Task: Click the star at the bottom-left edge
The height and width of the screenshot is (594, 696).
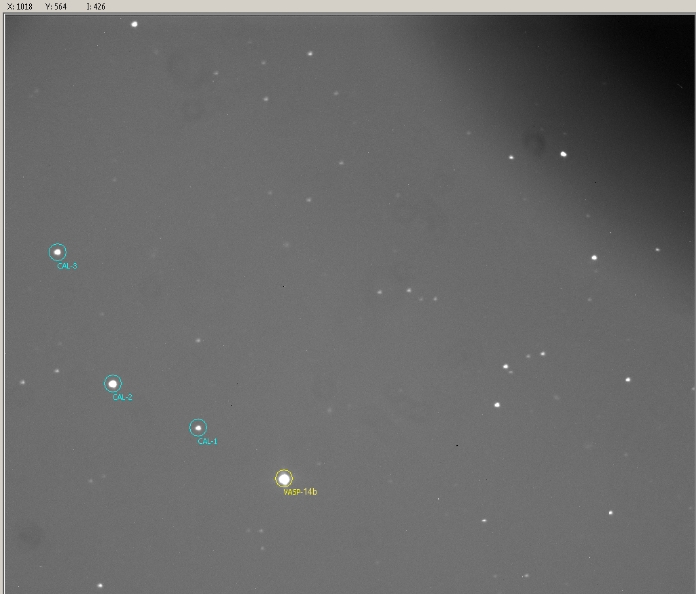Action: pos(99,585)
